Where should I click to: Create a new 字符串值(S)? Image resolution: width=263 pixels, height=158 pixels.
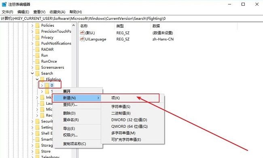coord(132,107)
